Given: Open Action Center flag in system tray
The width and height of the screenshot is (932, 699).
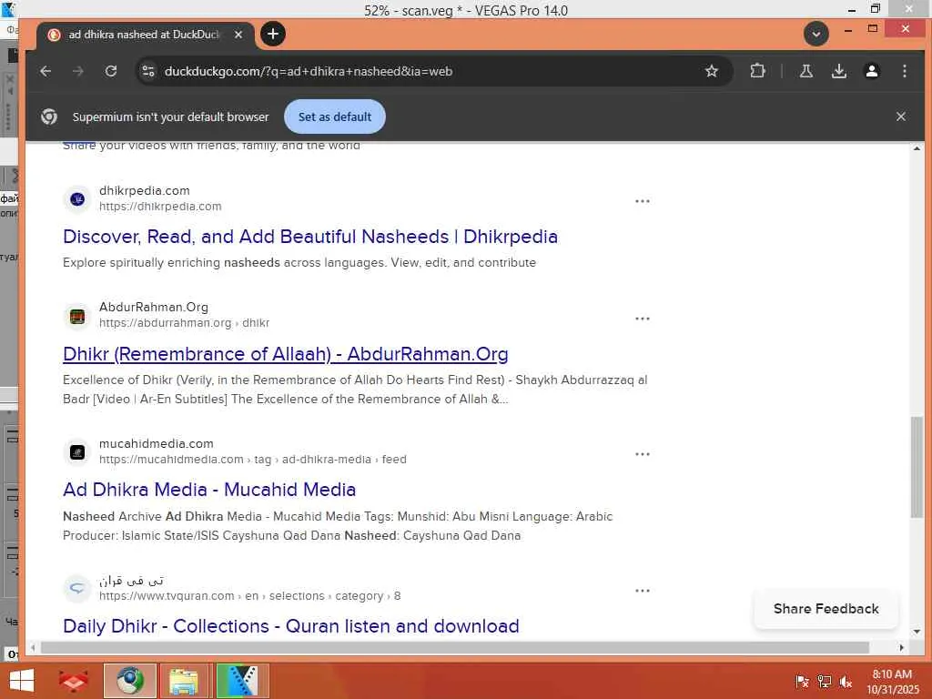Looking at the screenshot, I should coord(802,682).
